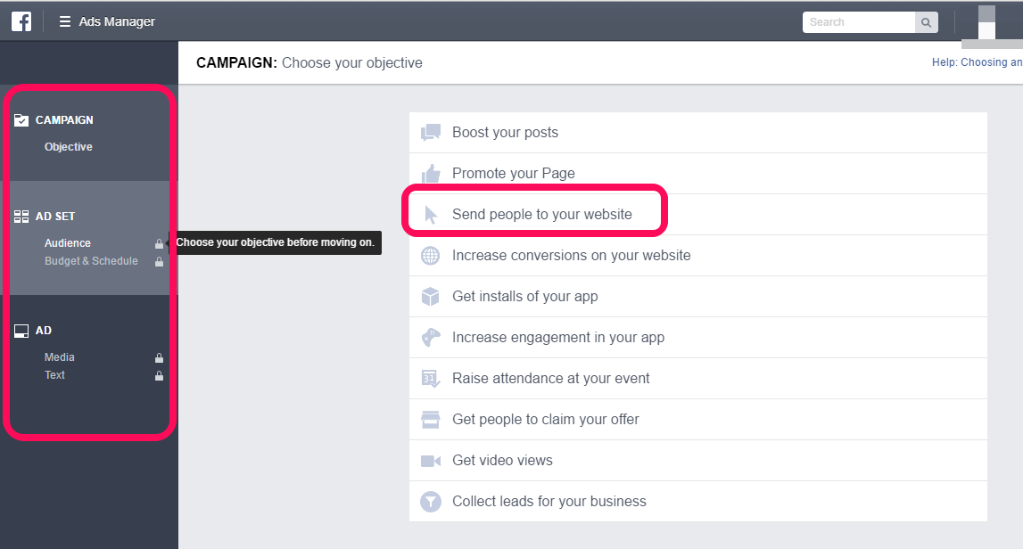Click the box icon for app installs
This screenshot has width=1023, height=549.
pyautogui.click(x=431, y=297)
